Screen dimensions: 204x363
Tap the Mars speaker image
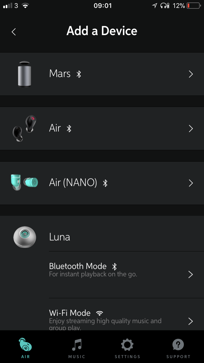[x=24, y=74]
